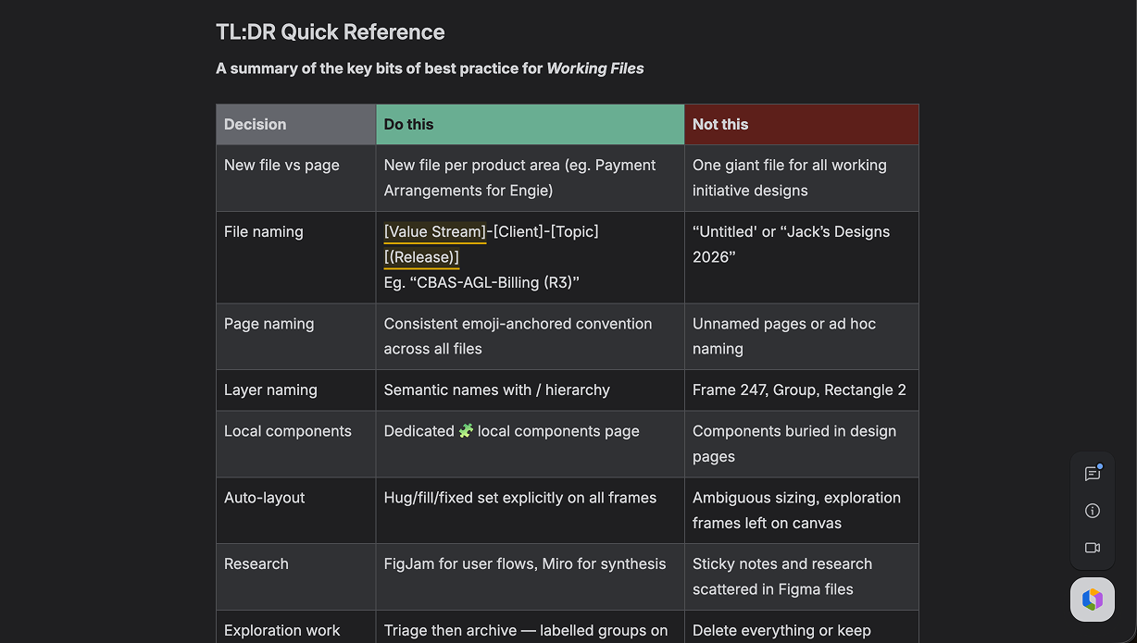Select the 'Research' decision cell
The image size is (1137, 643).
click(296, 577)
